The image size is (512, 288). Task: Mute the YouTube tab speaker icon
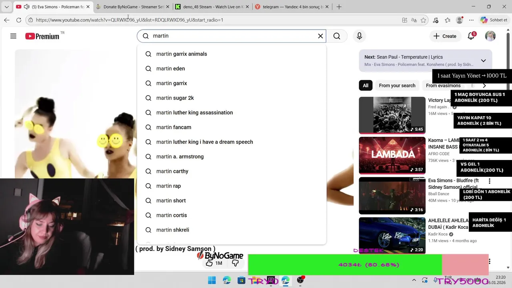click(26, 7)
